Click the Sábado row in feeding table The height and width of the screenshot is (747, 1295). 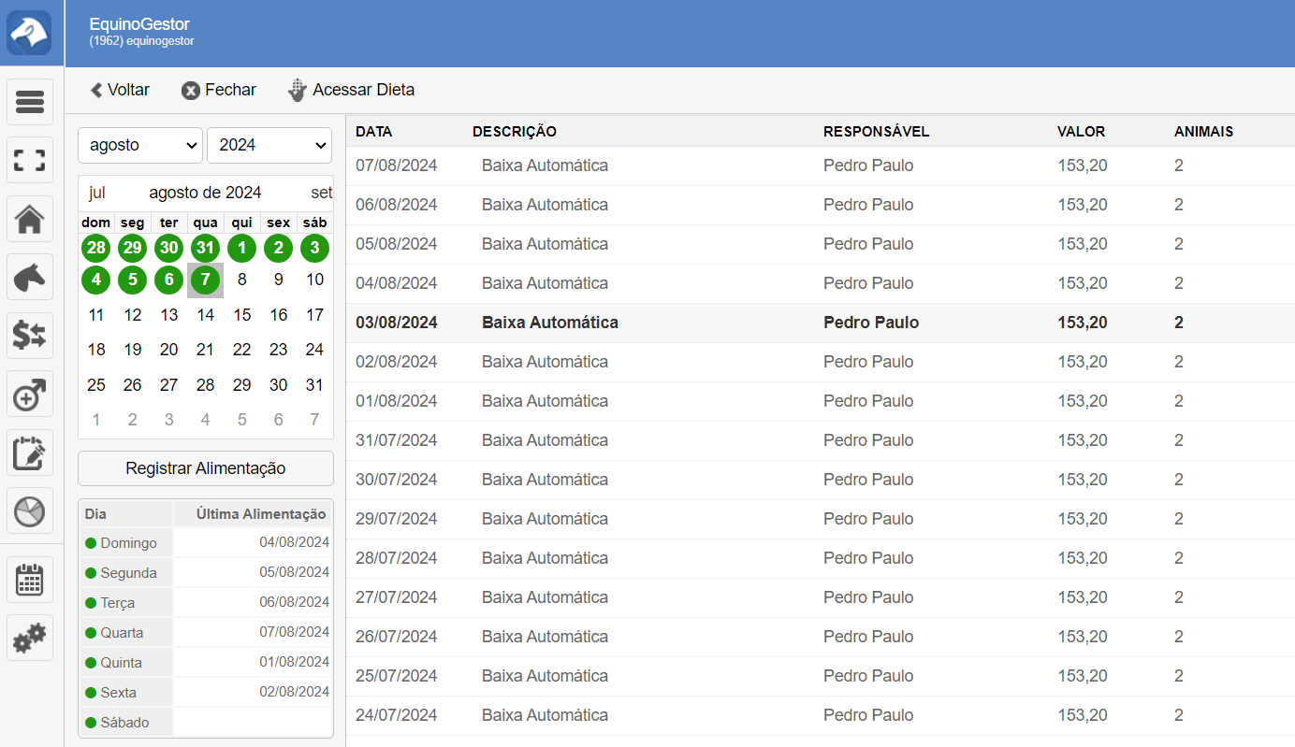point(206,723)
